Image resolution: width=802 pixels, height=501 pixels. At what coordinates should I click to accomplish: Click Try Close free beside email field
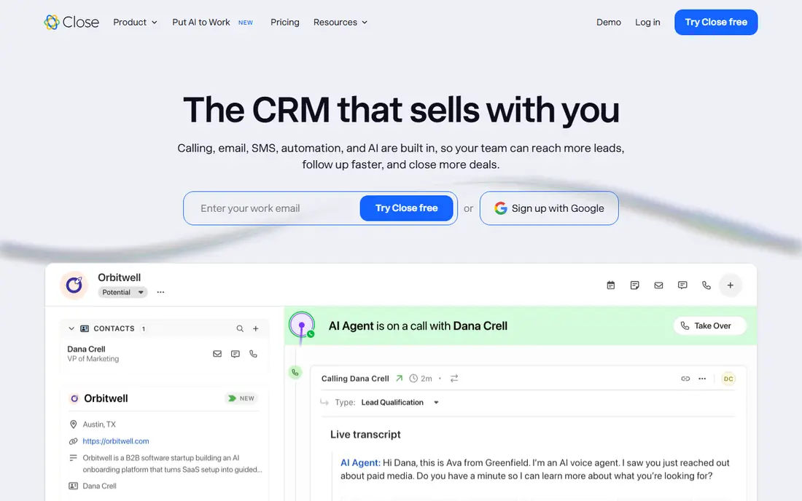pos(406,208)
